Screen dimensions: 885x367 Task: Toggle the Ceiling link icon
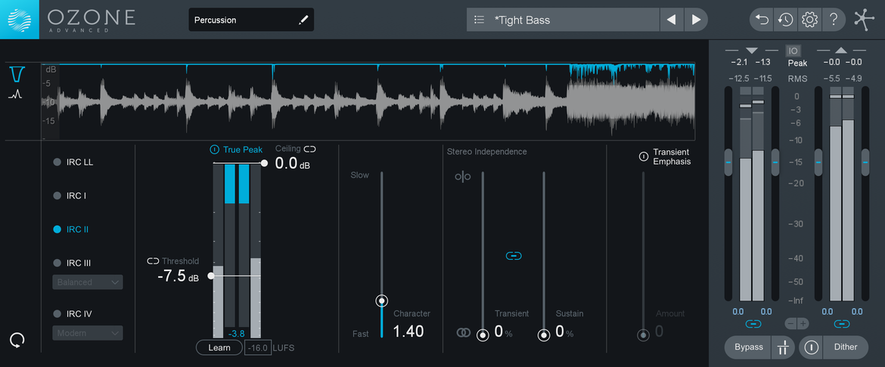310,149
